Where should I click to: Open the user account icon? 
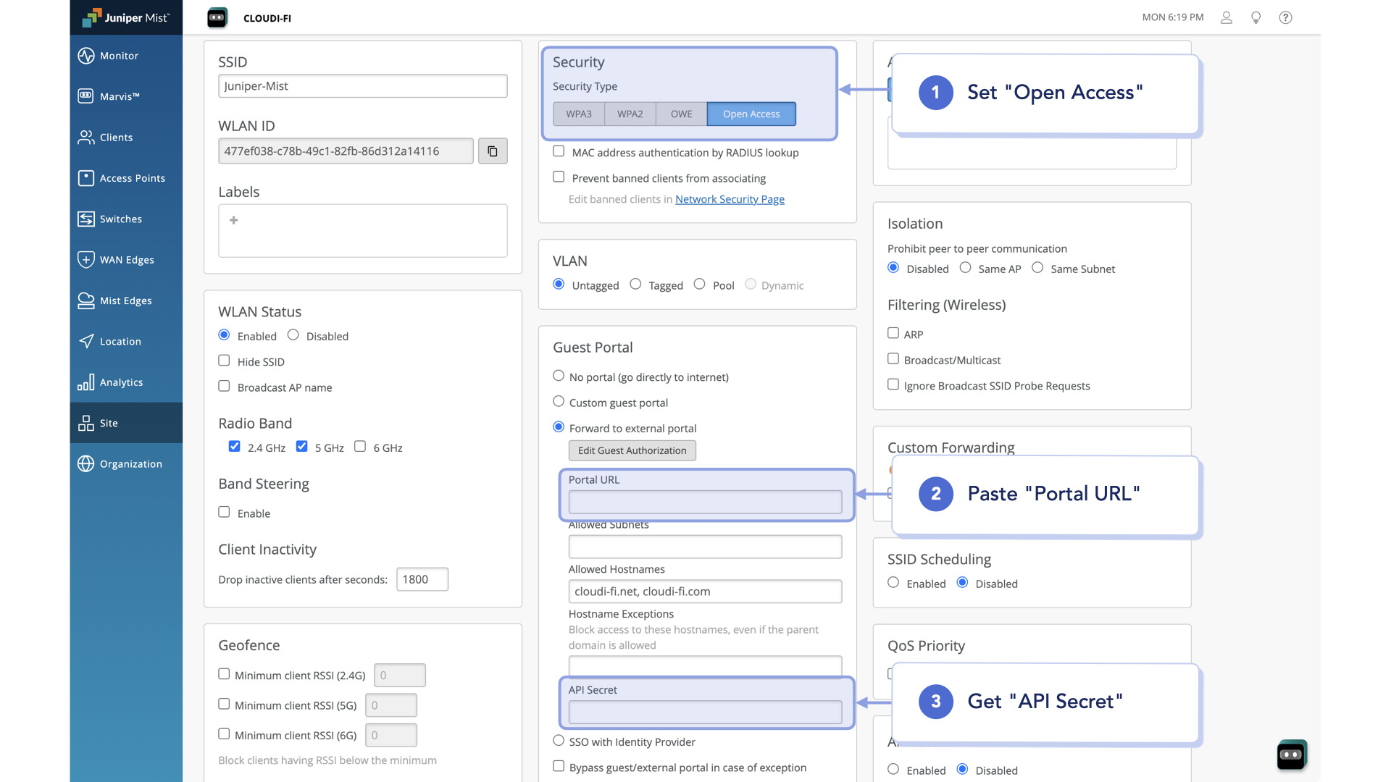(1226, 17)
